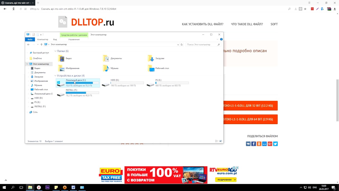Share on Google Plus icon
The width and height of the screenshot is (339, 191).
click(x=270, y=144)
